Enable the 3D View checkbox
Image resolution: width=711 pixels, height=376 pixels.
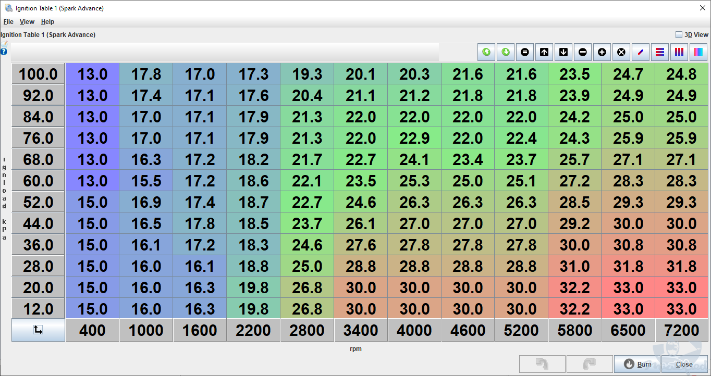679,34
